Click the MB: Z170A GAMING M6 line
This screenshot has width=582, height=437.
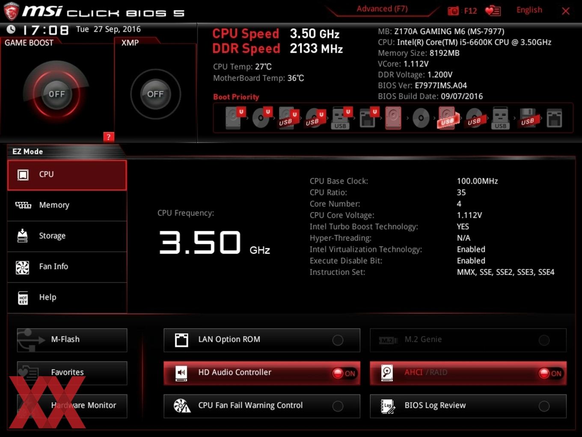click(x=441, y=31)
